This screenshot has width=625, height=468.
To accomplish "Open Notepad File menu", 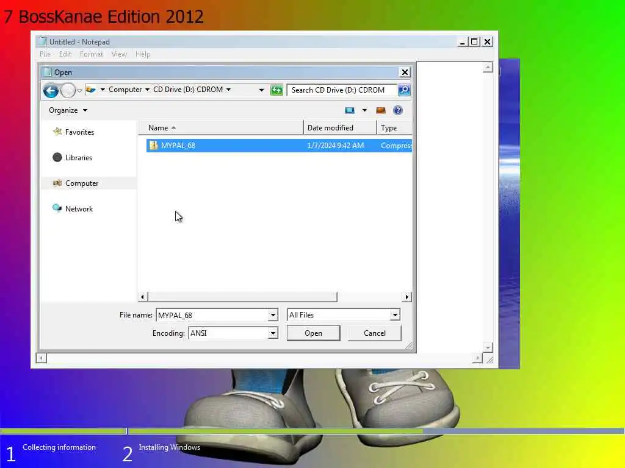I will click(45, 54).
